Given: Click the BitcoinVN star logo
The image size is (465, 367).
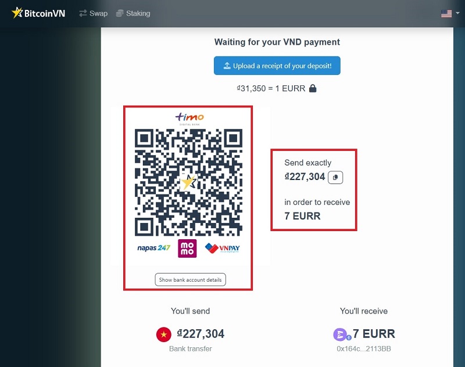Looking at the screenshot, I should [x=17, y=13].
